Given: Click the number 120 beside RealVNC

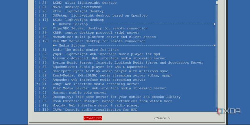Looking at the screenshot, I should click(x=45, y=41).
